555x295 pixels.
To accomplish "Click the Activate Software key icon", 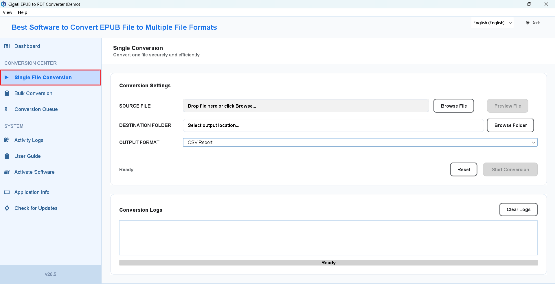I will 7,172.
